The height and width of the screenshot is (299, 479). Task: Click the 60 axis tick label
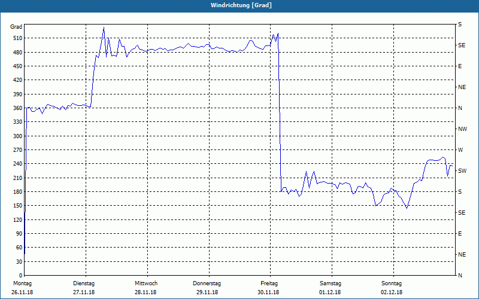click(19, 248)
